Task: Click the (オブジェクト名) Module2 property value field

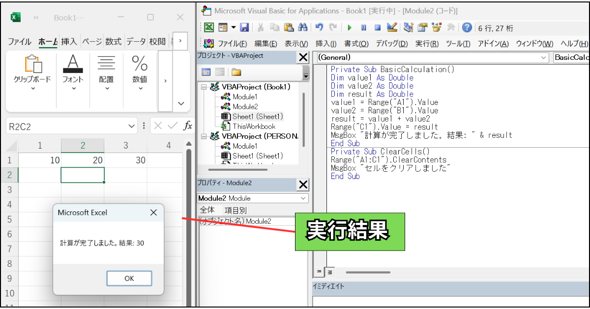Action: [x=269, y=221]
